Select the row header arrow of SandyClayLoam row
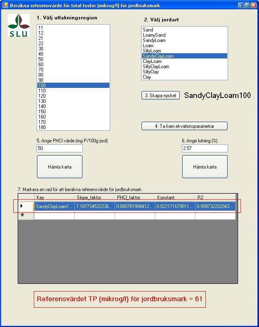This screenshot has height=327, width=259. (26, 206)
